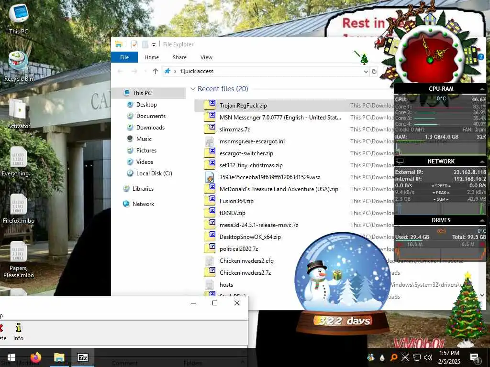Click the slimxmas.7z archive icon
Viewport: 490px width, 367px height.
tap(210, 128)
